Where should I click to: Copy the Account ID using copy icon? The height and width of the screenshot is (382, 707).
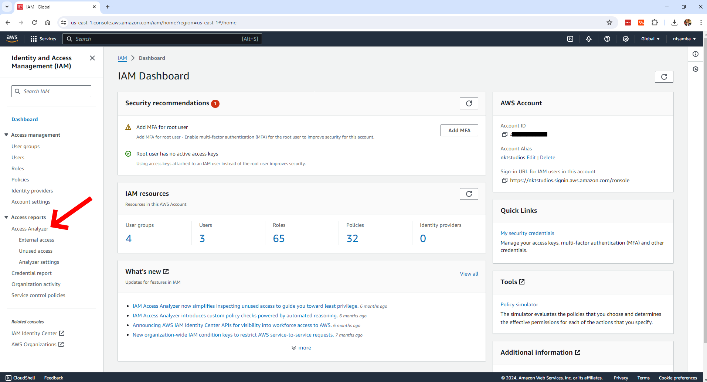(x=504, y=134)
